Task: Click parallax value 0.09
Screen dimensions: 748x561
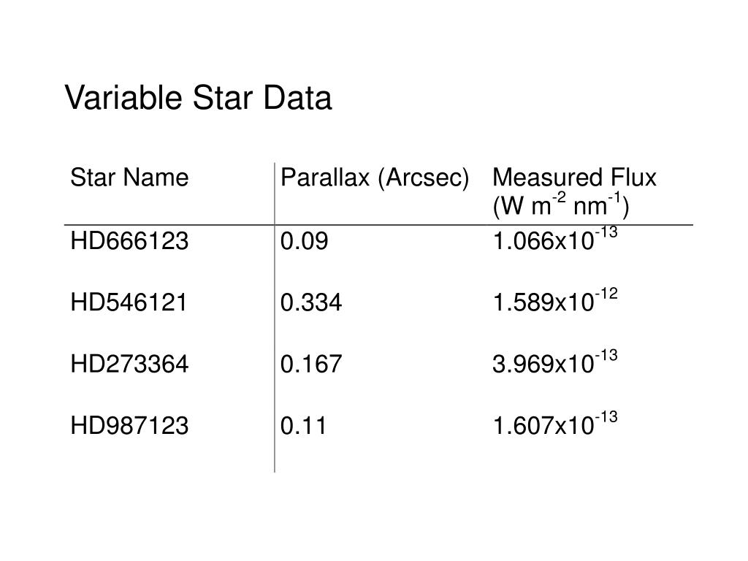Action: click(305, 241)
